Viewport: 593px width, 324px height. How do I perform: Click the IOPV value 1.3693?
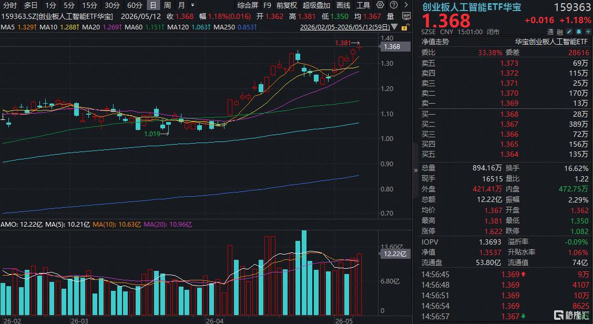[x=490, y=241]
